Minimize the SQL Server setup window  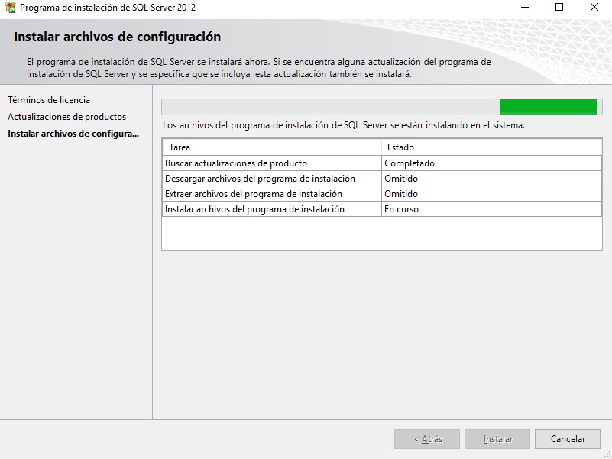525,7
